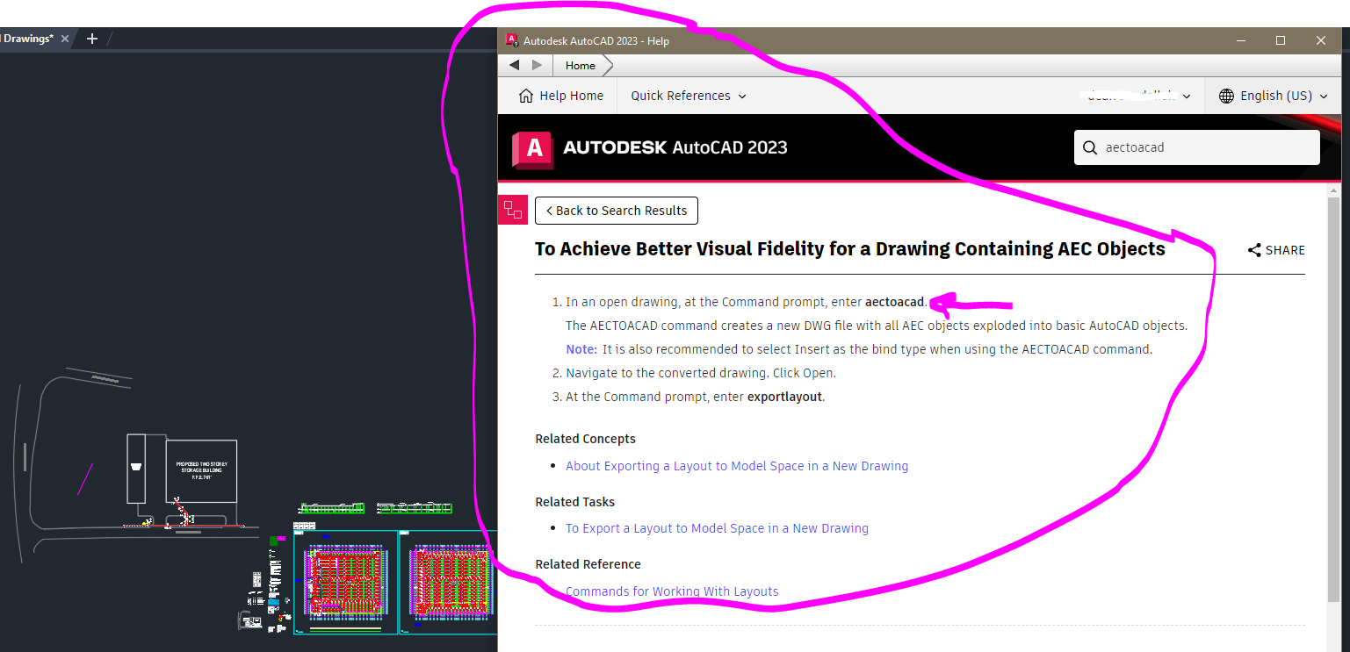The width and height of the screenshot is (1350, 652).
Task: Click the Related Reference heading
Action: 588,564
